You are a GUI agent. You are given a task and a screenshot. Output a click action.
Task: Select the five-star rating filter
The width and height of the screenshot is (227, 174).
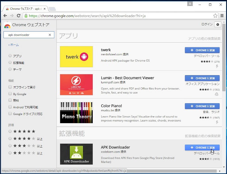tap(10, 131)
